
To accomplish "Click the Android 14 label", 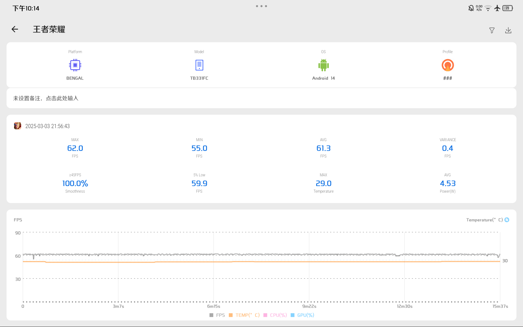I will point(323,78).
